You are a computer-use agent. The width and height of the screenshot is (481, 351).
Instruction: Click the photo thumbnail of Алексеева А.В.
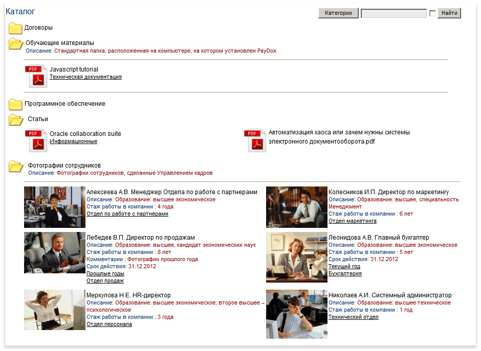click(55, 207)
